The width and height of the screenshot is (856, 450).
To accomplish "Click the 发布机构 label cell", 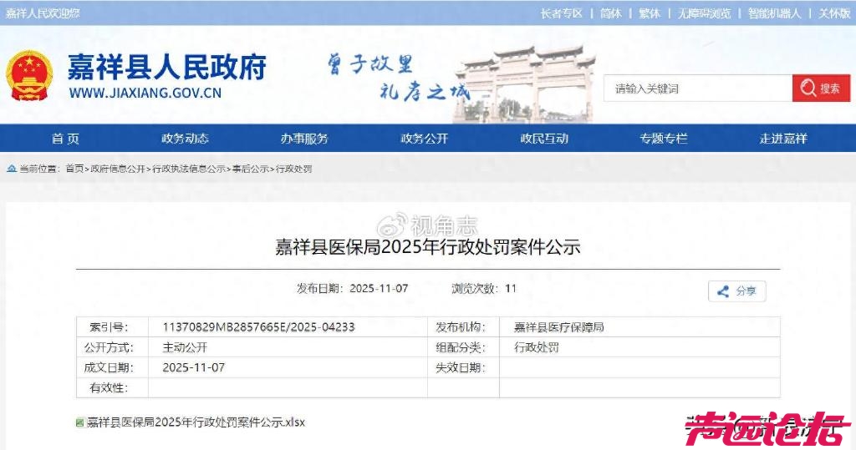I will coord(463,327).
